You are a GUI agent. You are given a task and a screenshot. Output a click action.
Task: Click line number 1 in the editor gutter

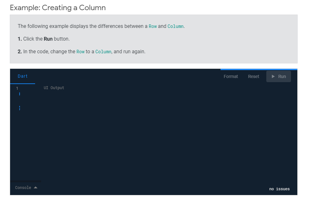[x=17, y=88]
